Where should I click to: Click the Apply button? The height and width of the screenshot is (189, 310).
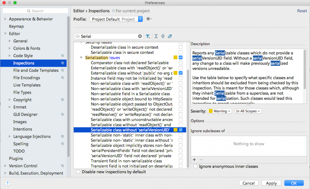(271, 183)
